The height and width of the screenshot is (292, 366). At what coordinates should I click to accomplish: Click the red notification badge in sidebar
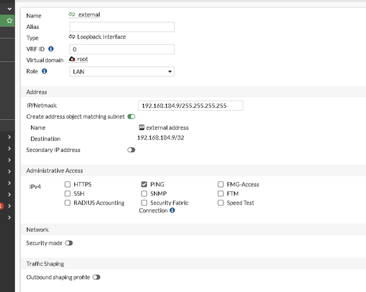[1, 206]
